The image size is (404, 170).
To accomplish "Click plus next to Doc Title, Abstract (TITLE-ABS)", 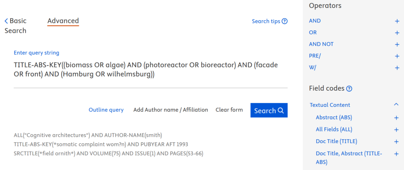I will (397, 154).
